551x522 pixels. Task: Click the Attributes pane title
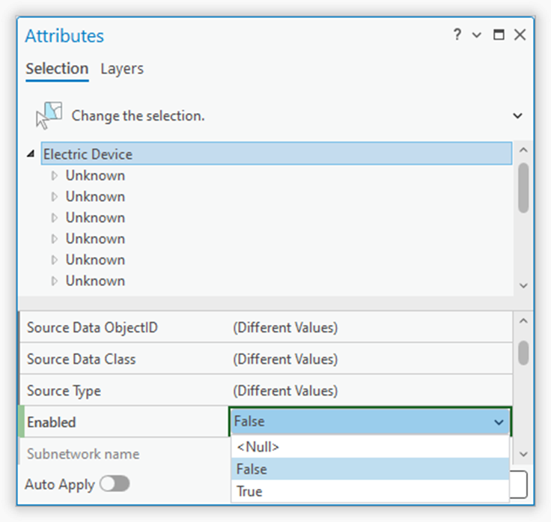click(x=64, y=36)
